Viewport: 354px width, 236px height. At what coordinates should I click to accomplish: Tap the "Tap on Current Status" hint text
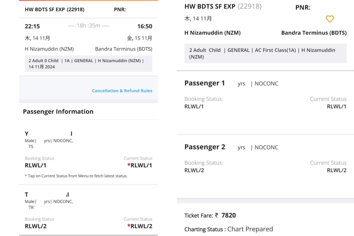tap(77, 176)
